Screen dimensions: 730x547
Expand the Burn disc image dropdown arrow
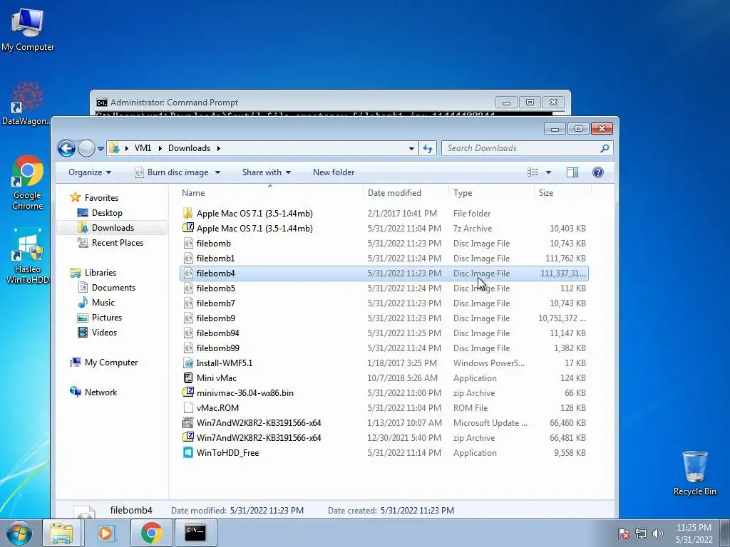(x=217, y=172)
